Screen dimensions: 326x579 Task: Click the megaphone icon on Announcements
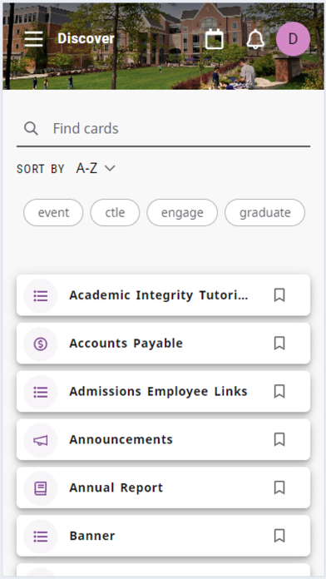pos(41,440)
